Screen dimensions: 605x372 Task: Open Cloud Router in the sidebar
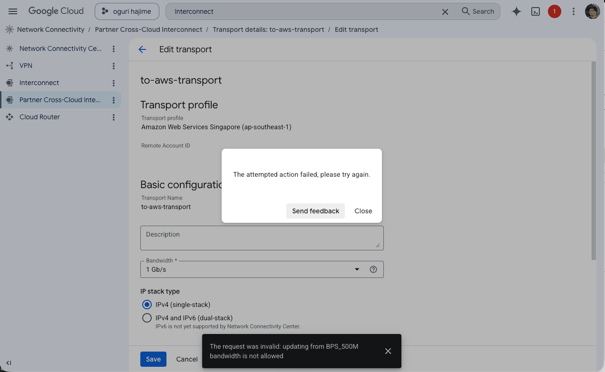60,117
